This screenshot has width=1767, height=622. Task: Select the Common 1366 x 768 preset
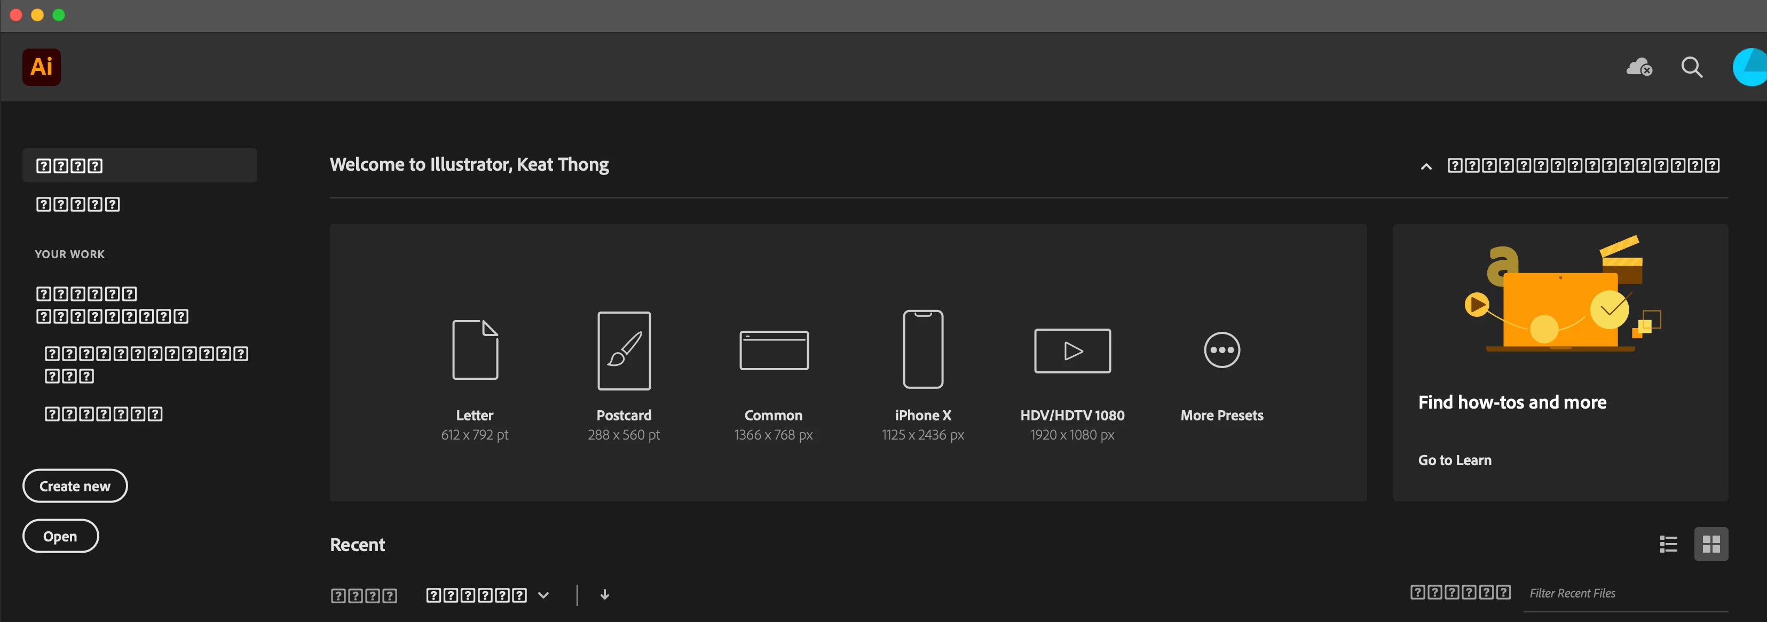[773, 350]
